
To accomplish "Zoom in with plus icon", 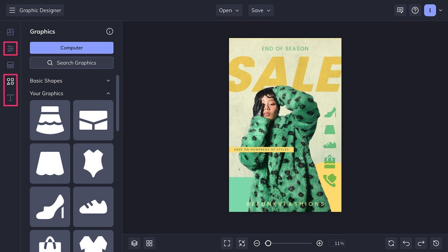I will click(319, 243).
